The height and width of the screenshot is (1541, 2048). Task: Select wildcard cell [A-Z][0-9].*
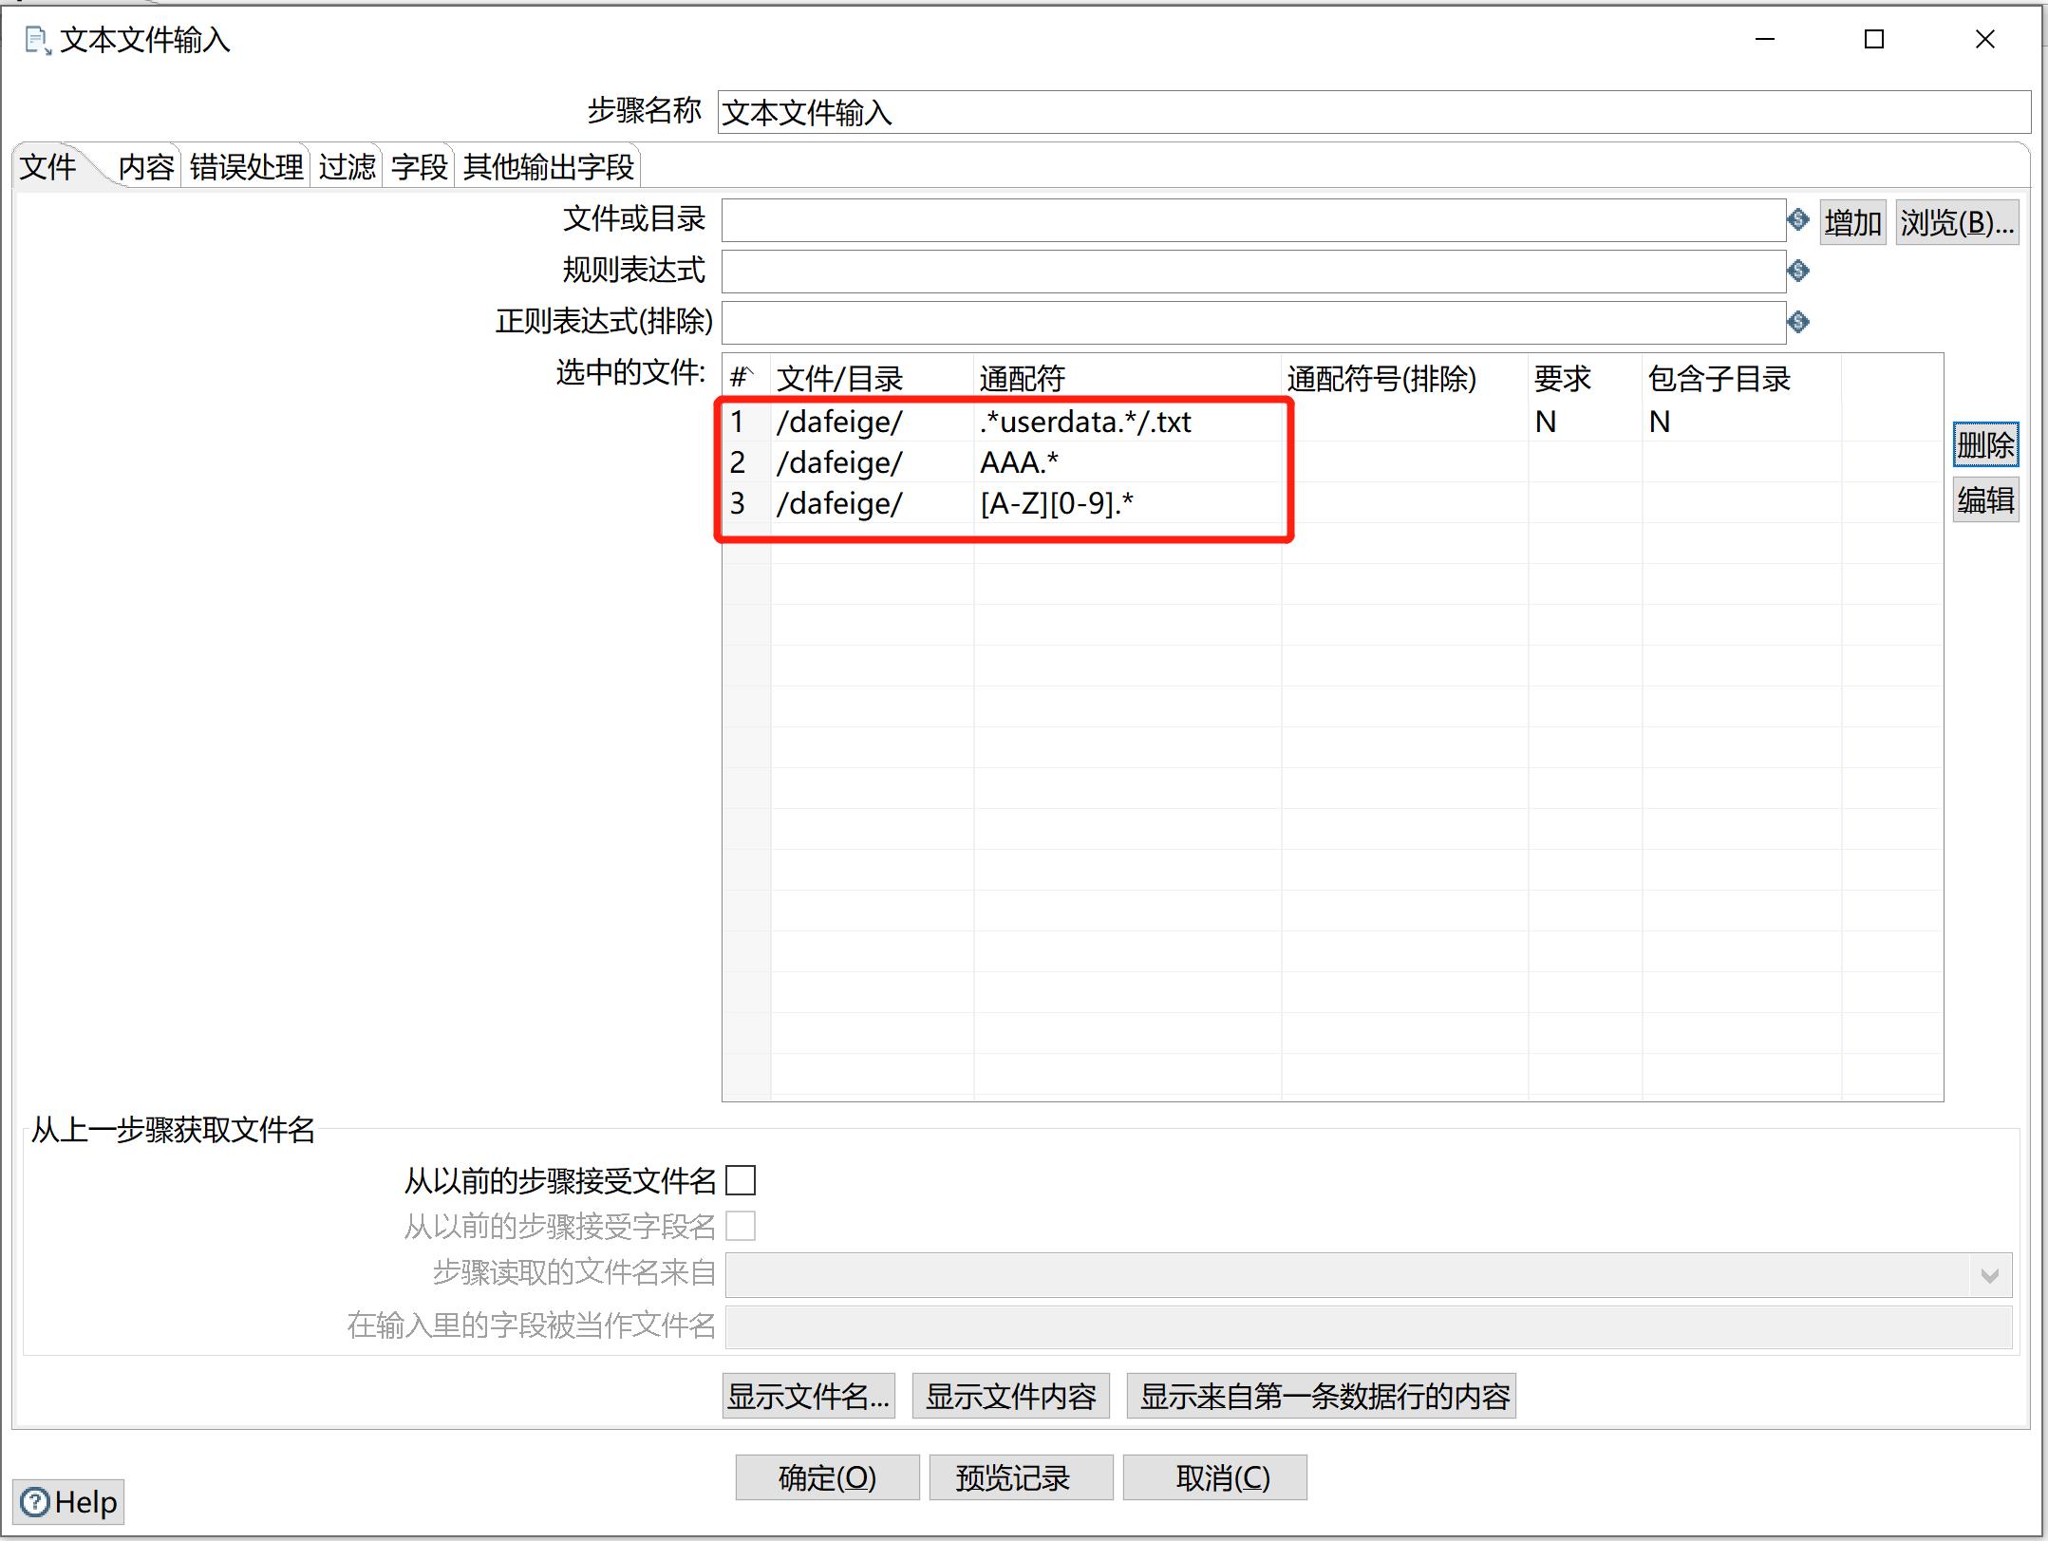click(x=1127, y=503)
